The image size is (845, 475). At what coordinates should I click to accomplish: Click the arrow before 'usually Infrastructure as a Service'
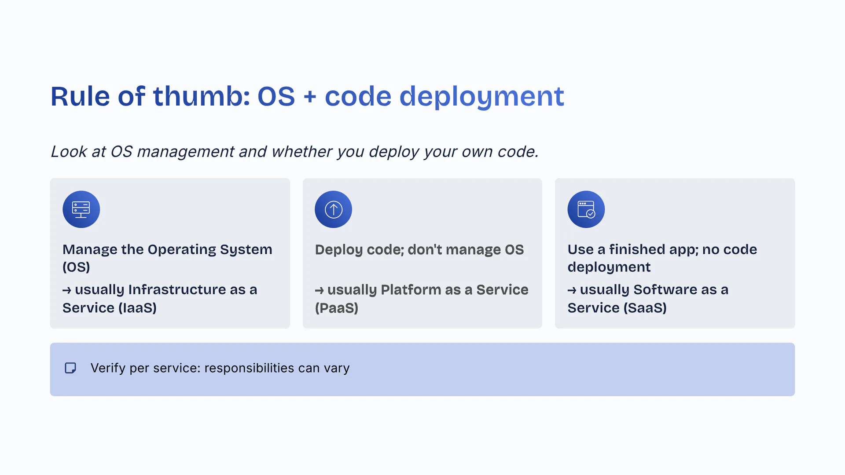66,290
